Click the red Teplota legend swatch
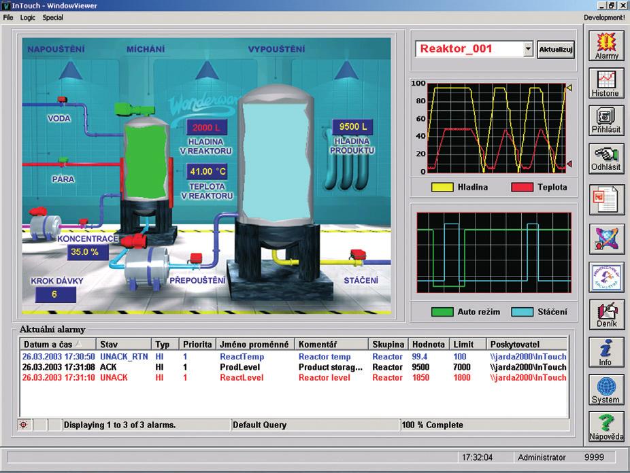 (522, 187)
